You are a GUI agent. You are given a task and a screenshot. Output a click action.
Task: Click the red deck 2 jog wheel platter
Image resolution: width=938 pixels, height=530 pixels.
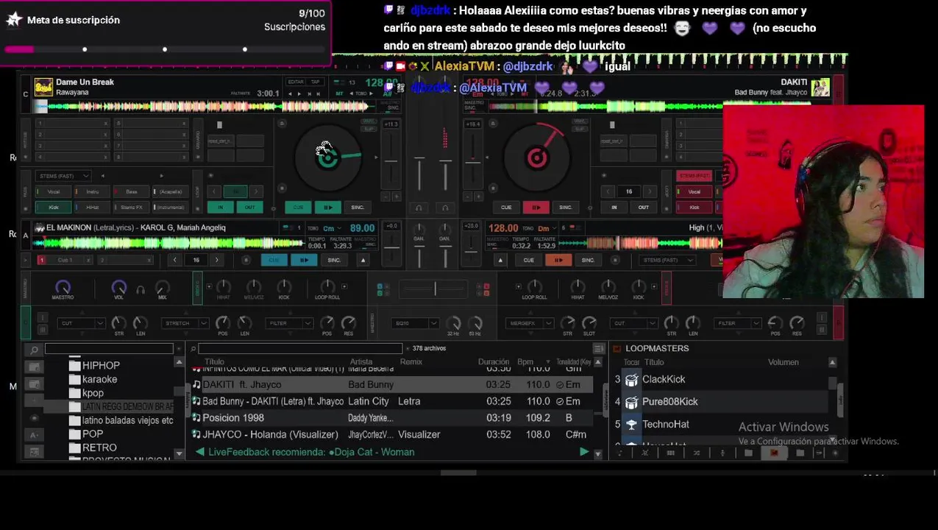click(537, 156)
